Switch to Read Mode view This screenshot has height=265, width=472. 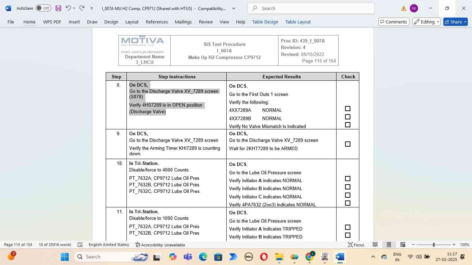coord(375,245)
